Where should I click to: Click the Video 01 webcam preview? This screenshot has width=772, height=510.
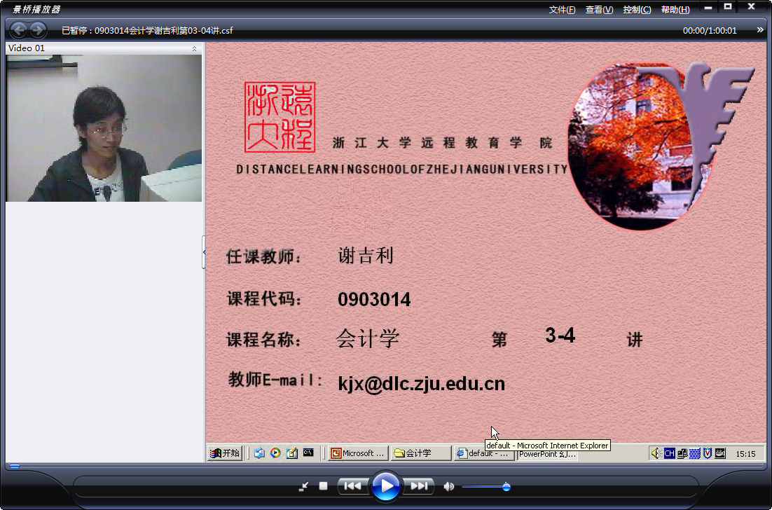pyautogui.click(x=104, y=128)
